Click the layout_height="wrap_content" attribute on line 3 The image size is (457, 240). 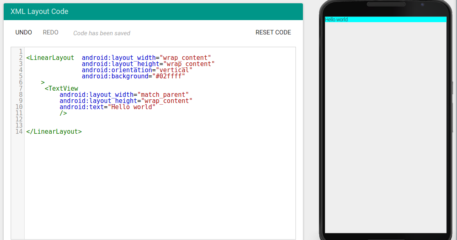coord(148,64)
